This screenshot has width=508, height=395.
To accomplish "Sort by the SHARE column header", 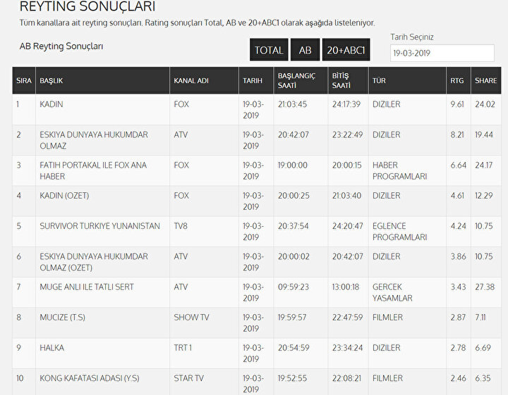I will [486, 80].
